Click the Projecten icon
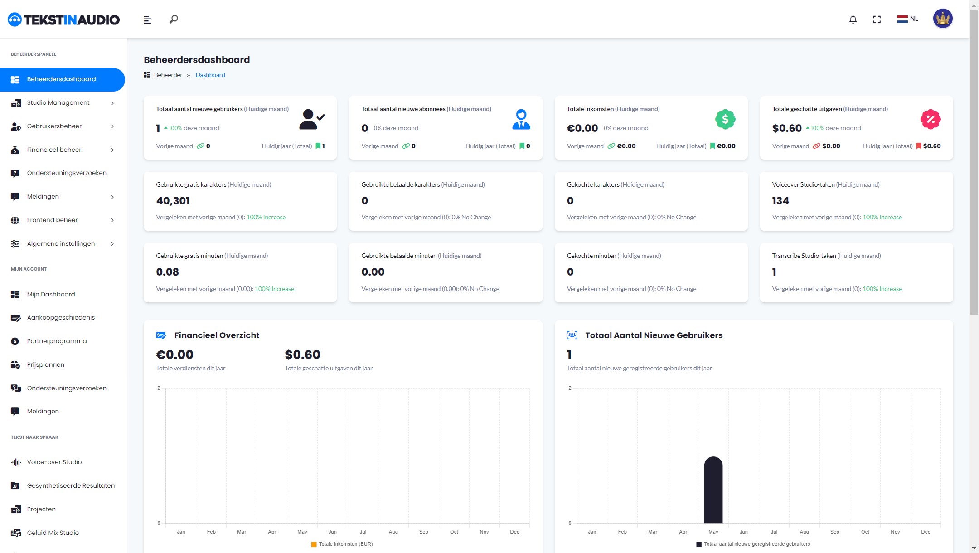Screen dimensions: 979x553 (x=15, y=509)
